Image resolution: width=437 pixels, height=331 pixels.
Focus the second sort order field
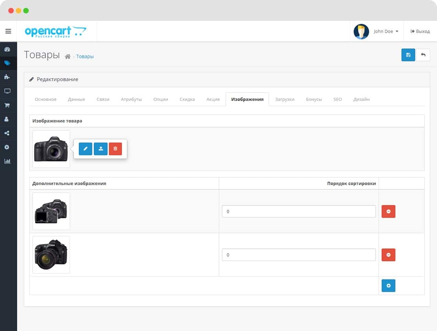(299, 255)
